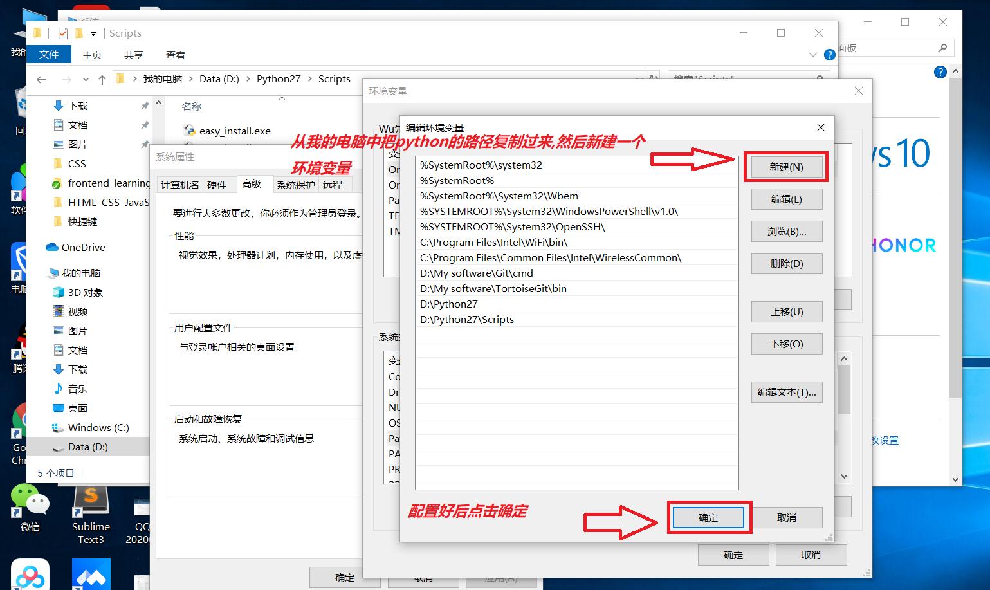Click the Explorer up-folder arrow
Viewport: 990px width, 590px height.
(x=102, y=79)
